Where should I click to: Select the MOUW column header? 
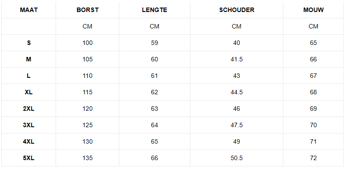click(x=313, y=10)
